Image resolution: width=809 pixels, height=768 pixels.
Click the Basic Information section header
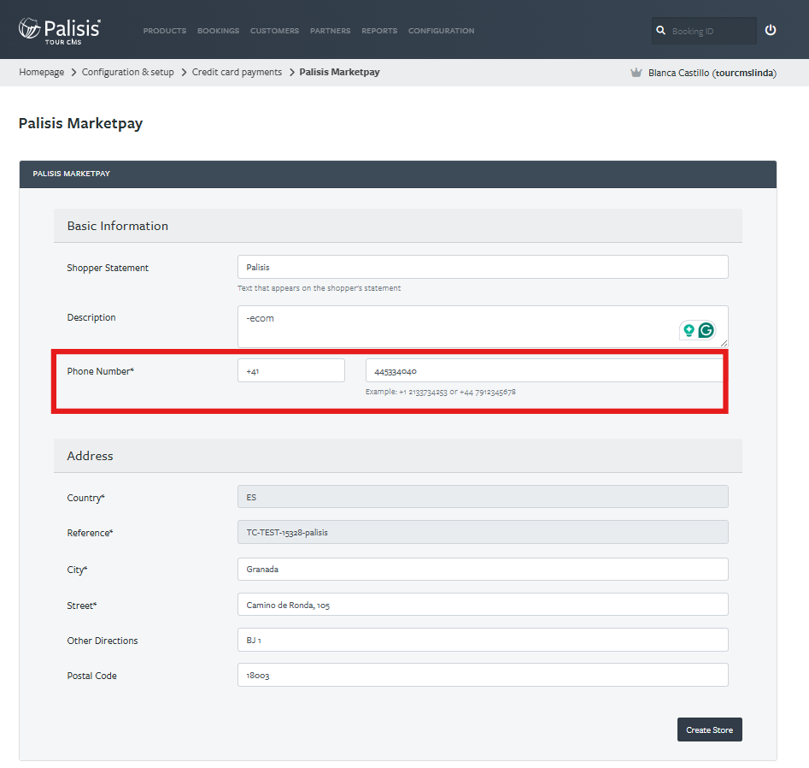tap(398, 226)
